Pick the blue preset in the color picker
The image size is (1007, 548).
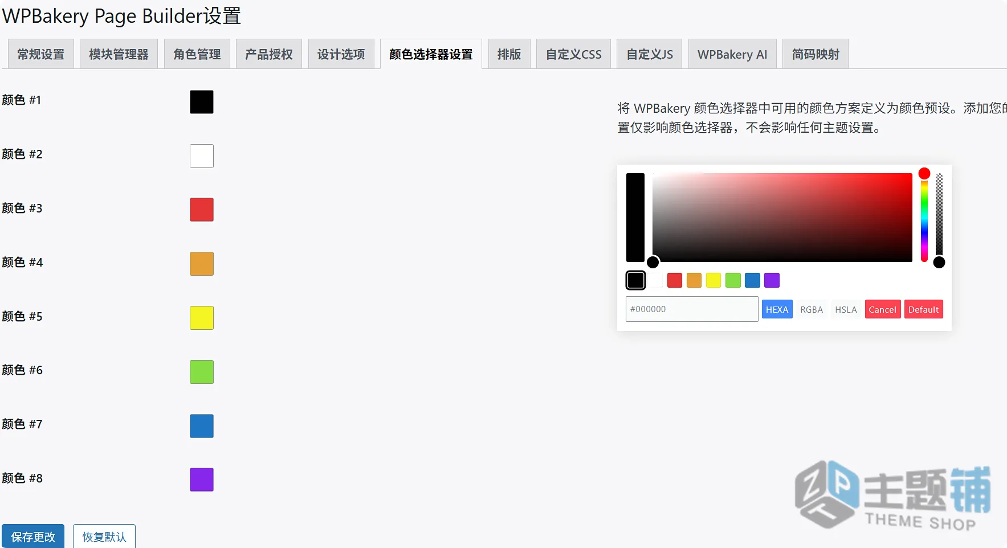(x=753, y=280)
